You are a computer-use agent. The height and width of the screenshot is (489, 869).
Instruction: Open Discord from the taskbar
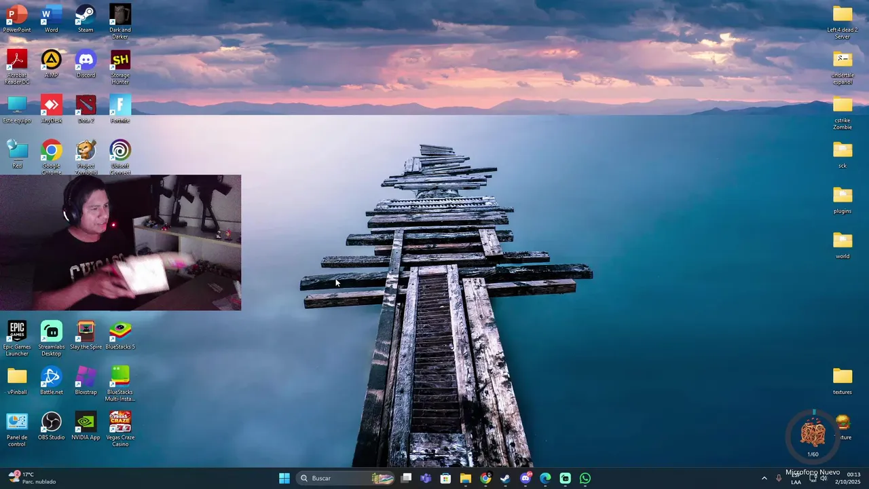coord(525,478)
